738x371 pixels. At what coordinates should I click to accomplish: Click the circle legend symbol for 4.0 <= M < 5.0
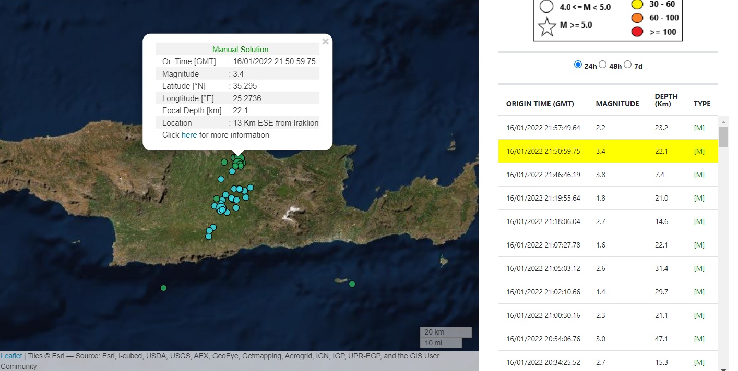(x=546, y=6)
